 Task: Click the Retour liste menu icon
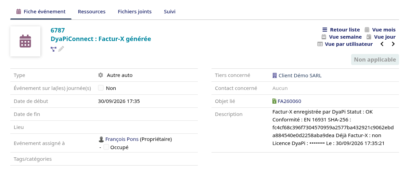click(324, 29)
